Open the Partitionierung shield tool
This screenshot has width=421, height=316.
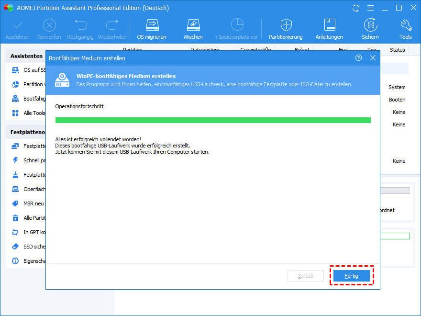click(286, 29)
